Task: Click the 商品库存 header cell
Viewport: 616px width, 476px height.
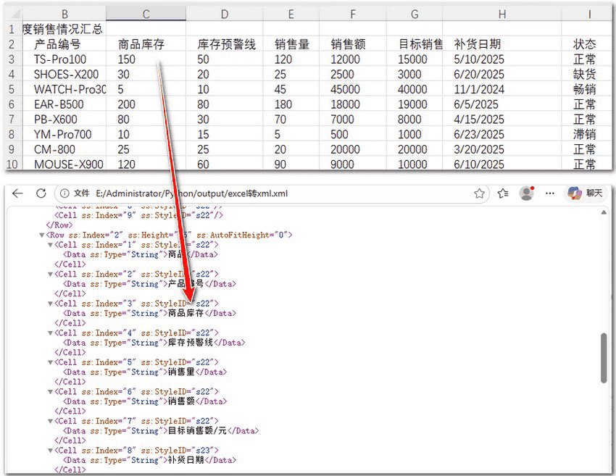Action: tap(146, 44)
